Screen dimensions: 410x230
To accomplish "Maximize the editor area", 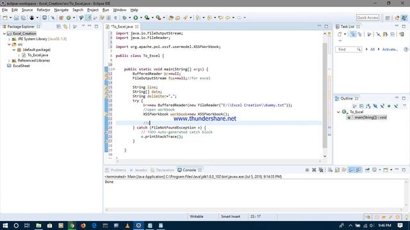I will 326,27.
